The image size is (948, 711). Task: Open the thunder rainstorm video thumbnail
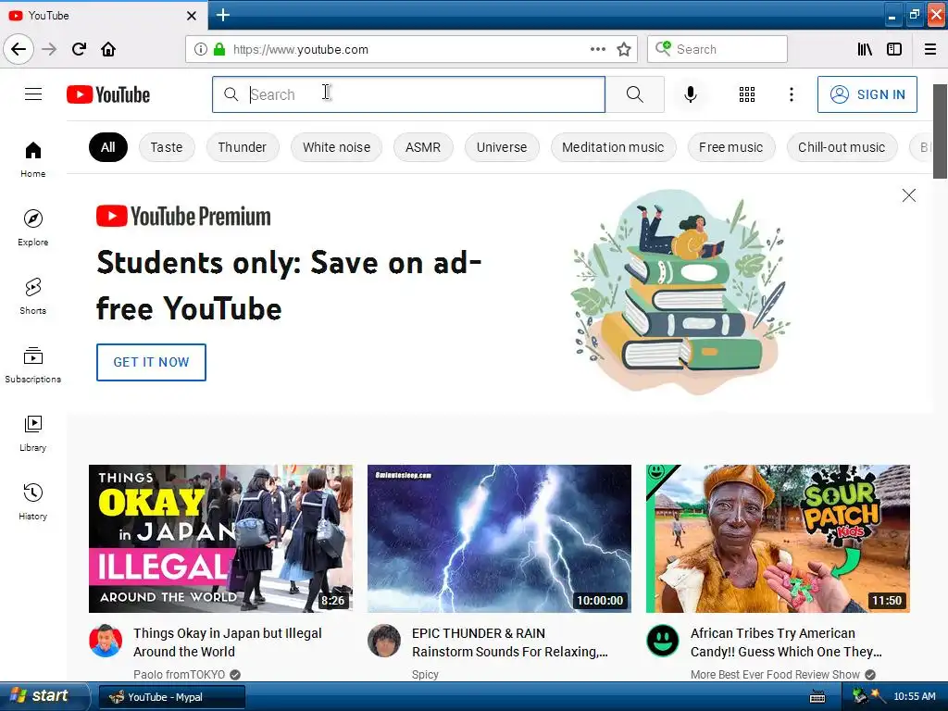coord(499,539)
